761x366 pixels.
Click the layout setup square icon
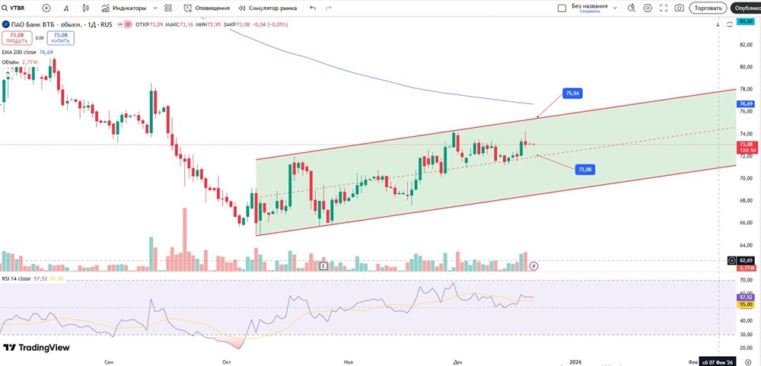pos(562,8)
